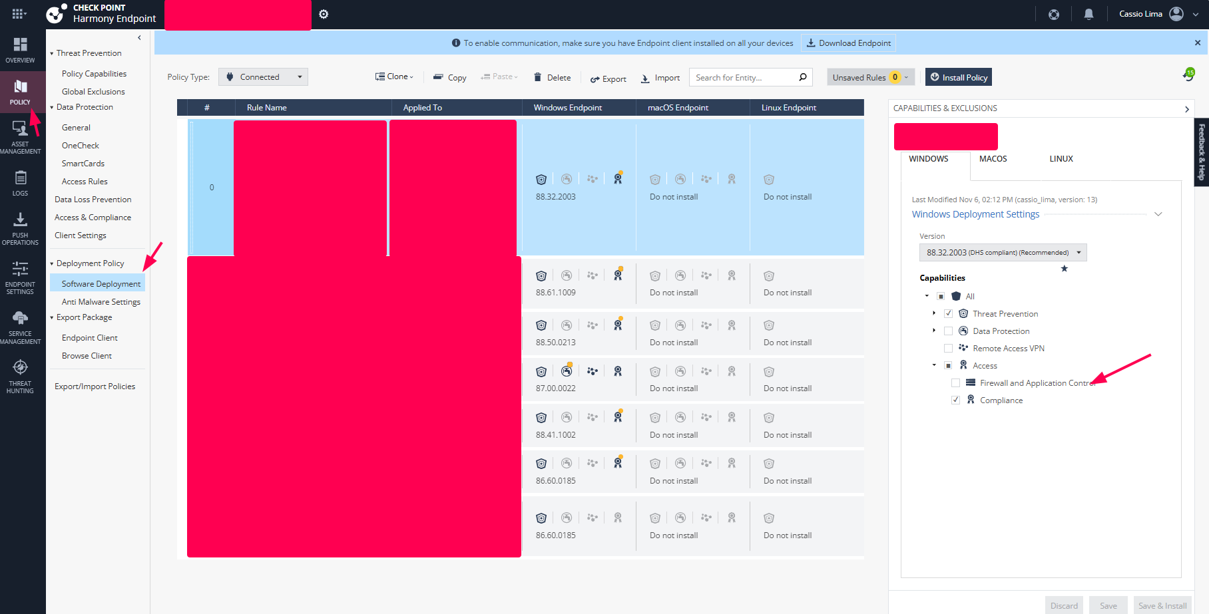This screenshot has width=1209, height=614.
Task: Enable Firewall and Application Control checkbox
Action: (955, 383)
